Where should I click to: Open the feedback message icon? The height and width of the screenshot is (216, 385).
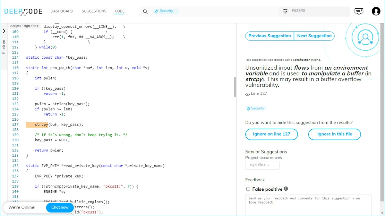click(x=359, y=11)
